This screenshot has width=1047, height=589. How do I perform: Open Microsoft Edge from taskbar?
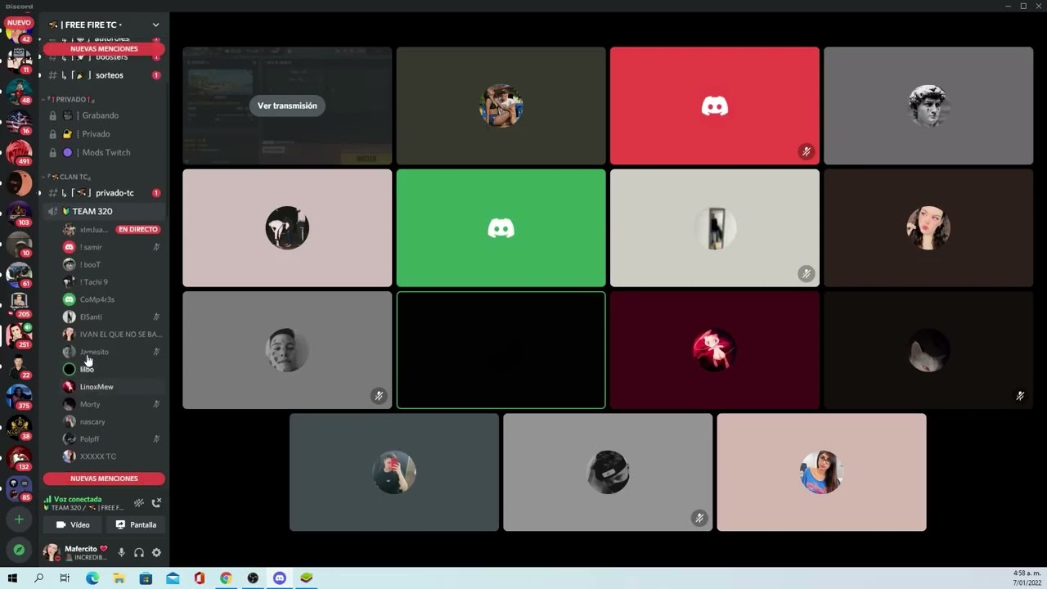92,578
